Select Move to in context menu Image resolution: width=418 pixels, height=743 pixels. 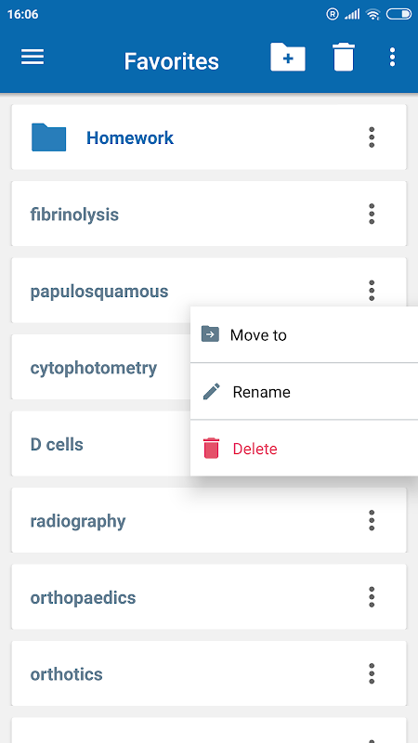pos(304,334)
